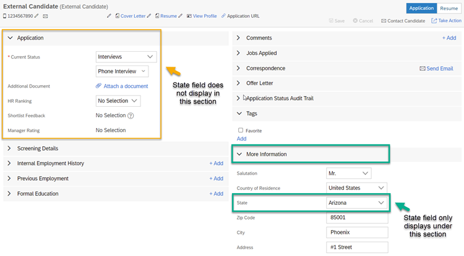Switch to the Resume tab
464x256 pixels.
point(449,8)
